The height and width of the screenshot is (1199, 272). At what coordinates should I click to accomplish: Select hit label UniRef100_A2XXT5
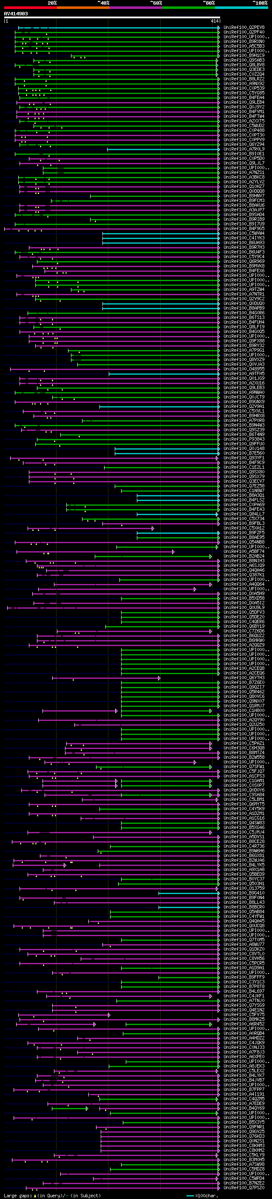click(244, 121)
